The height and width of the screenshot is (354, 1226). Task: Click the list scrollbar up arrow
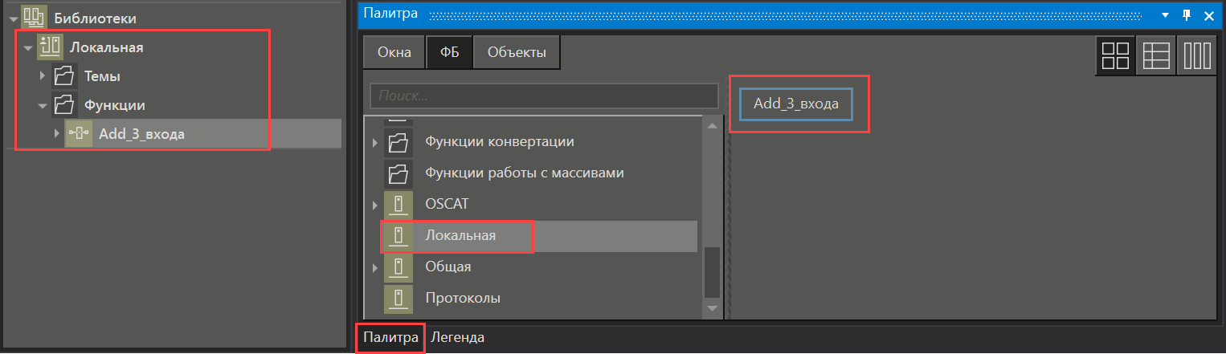712,126
